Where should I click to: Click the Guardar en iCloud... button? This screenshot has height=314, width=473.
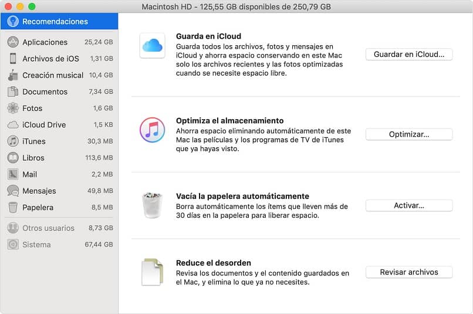[409, 55]
